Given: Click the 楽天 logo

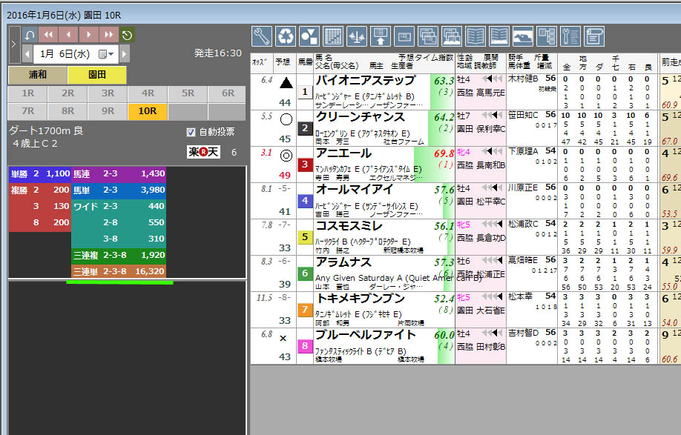Looking at the screenshot, I should [x=204, y=152].
